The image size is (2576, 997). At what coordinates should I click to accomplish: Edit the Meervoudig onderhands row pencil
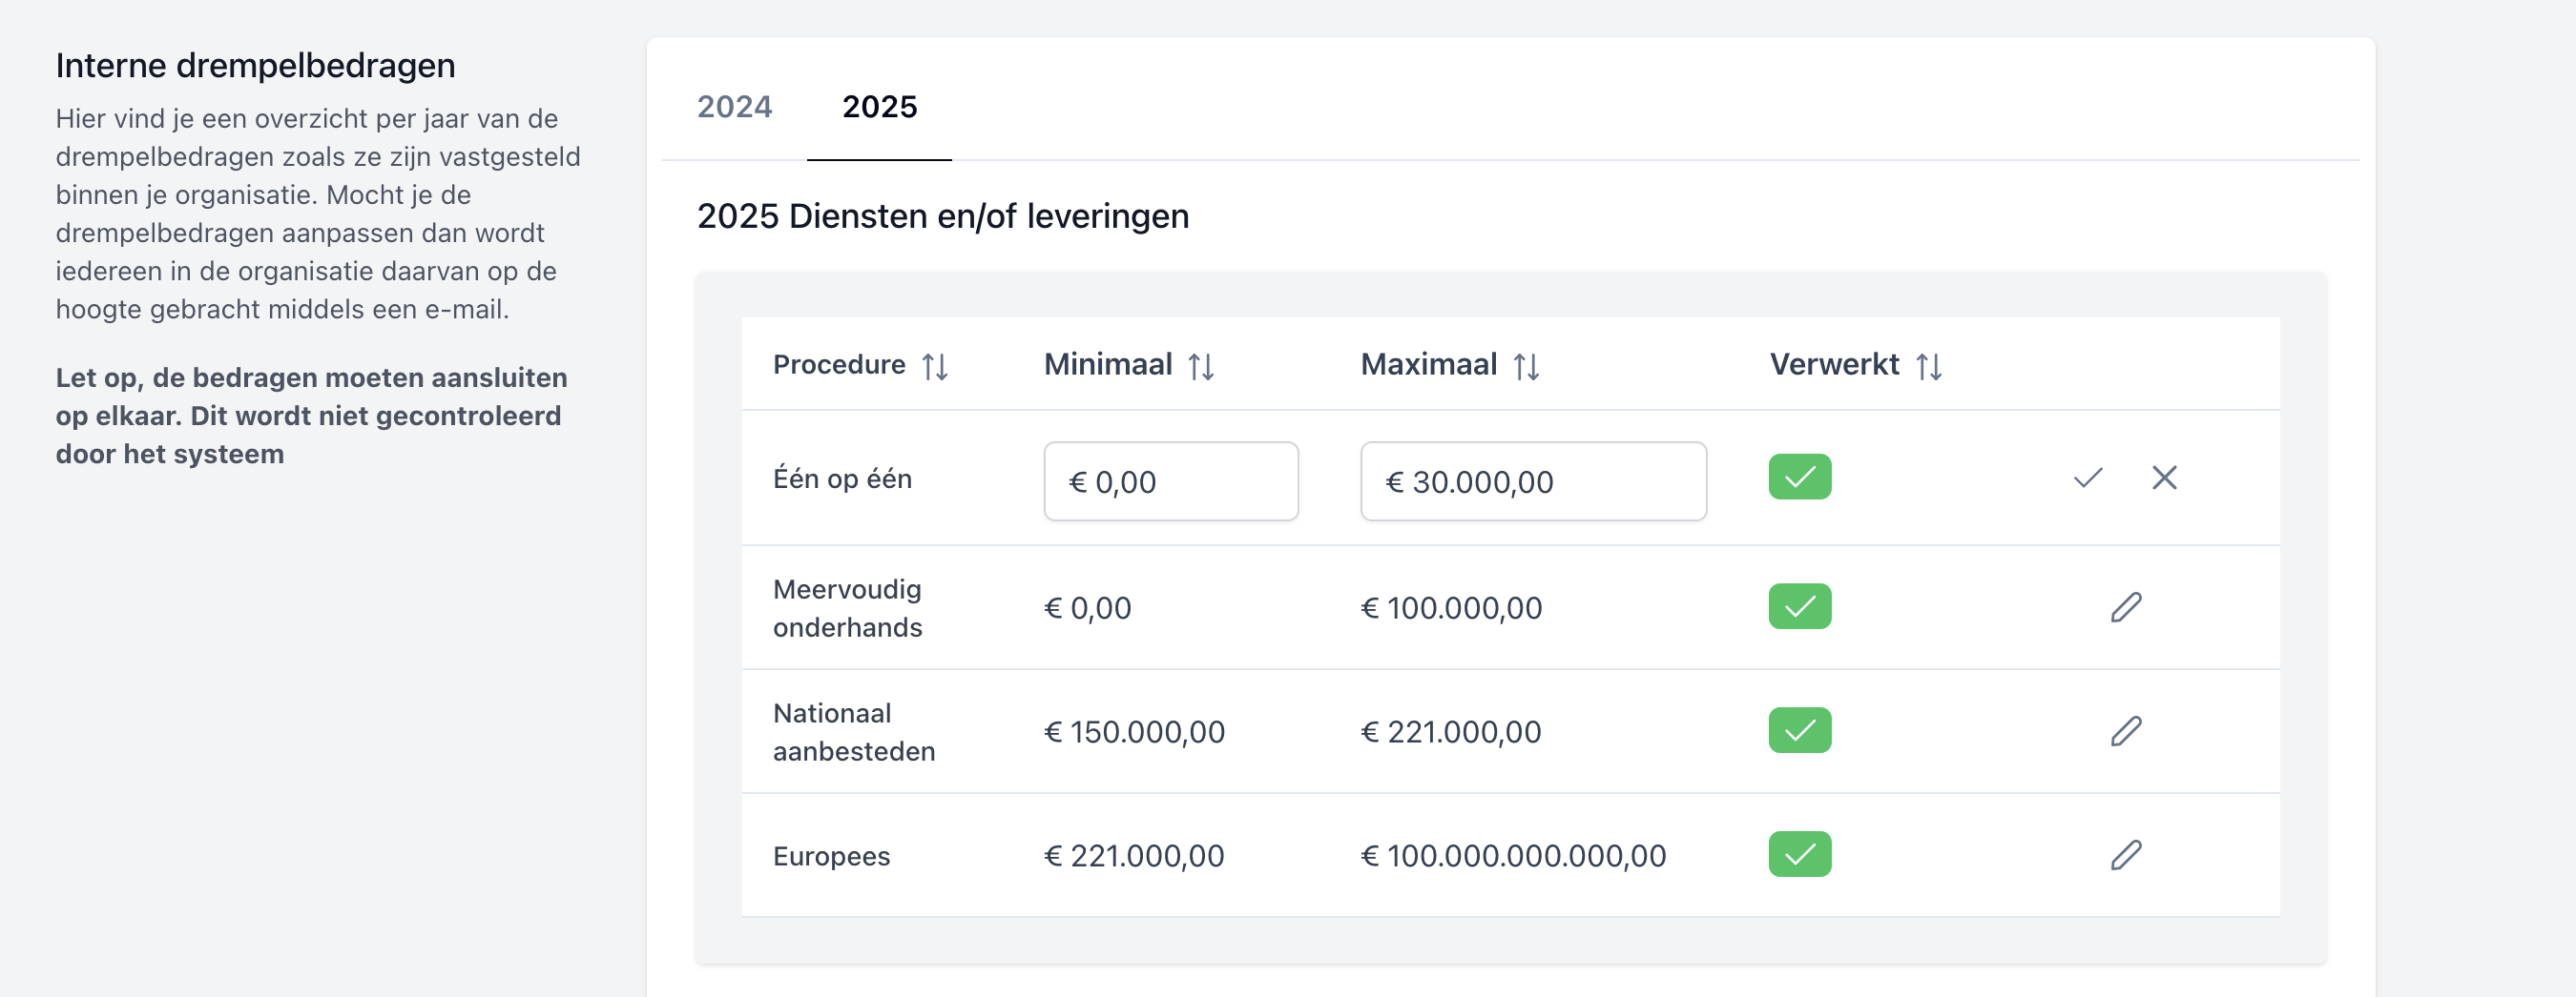[2126, 607]
